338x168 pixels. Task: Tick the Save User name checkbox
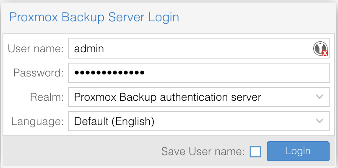[255, 151]
